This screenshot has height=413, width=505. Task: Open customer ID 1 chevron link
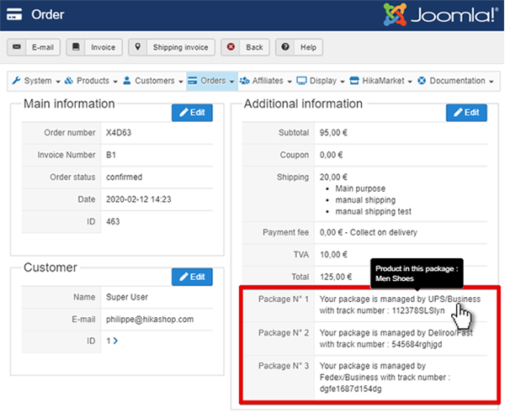point(115,341)
